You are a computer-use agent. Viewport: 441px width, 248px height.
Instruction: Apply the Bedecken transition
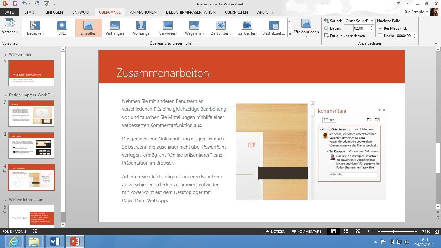coord(35,27)
